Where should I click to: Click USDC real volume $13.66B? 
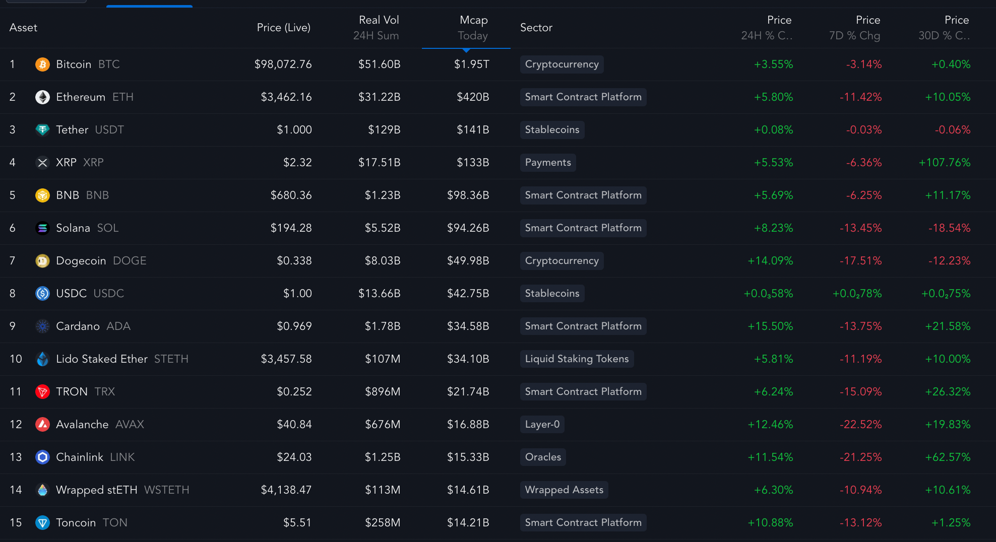click(x=379, y=294)
